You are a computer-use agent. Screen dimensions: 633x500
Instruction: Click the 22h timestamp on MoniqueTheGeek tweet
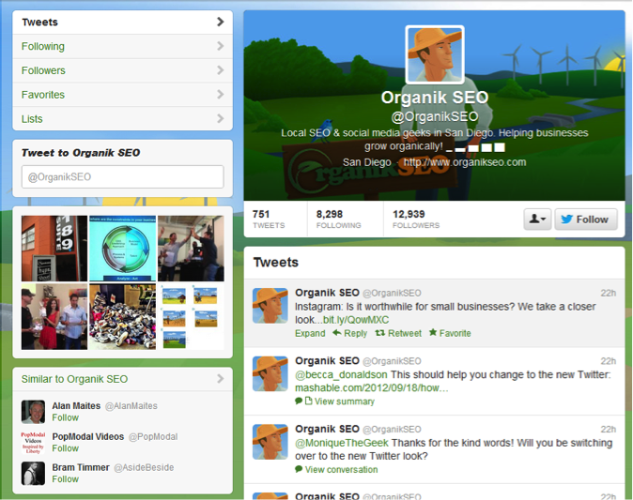608,430
